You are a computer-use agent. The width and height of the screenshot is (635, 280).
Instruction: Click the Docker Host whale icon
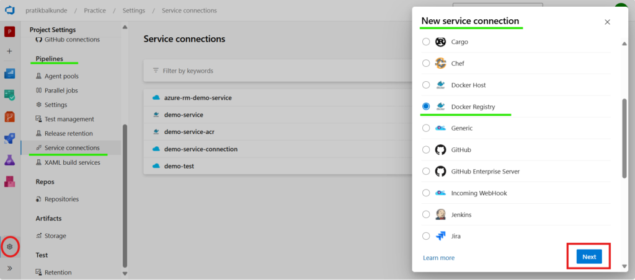click(441, 85)
